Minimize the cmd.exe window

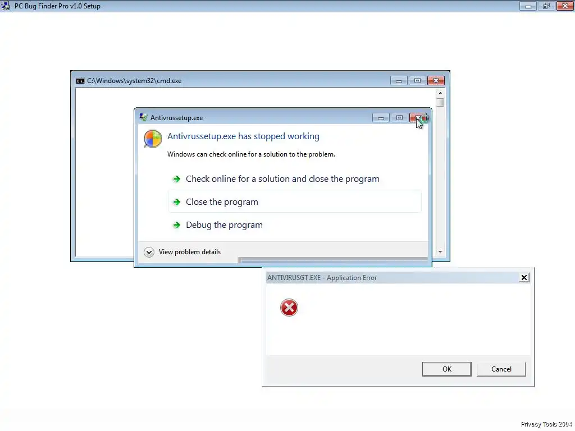coord(399,81)
